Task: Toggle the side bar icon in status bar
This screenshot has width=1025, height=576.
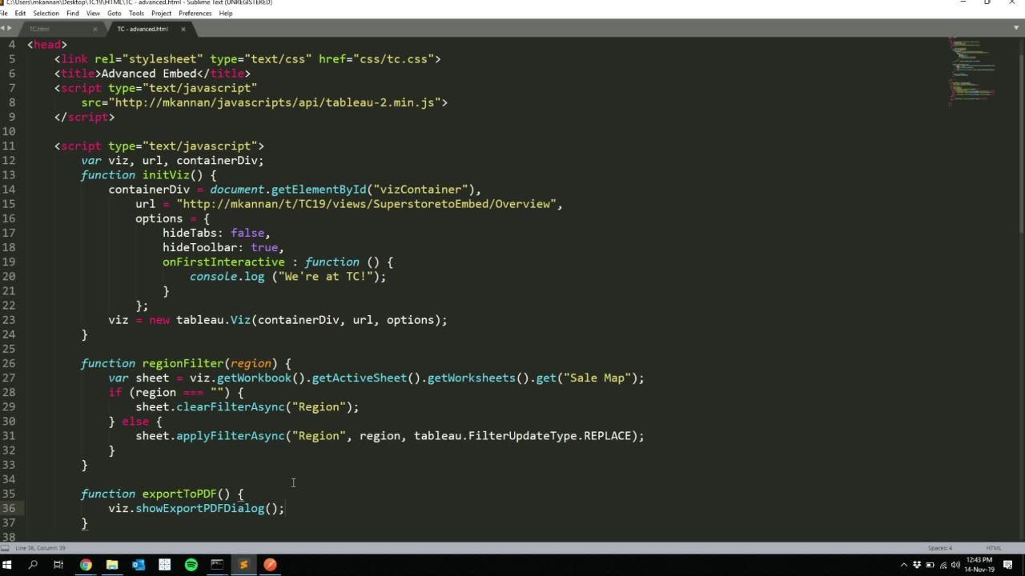Action: pos(6,548)
